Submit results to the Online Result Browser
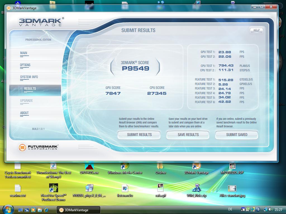The width and height of the screenshot is (286, 214). point(139,135)
